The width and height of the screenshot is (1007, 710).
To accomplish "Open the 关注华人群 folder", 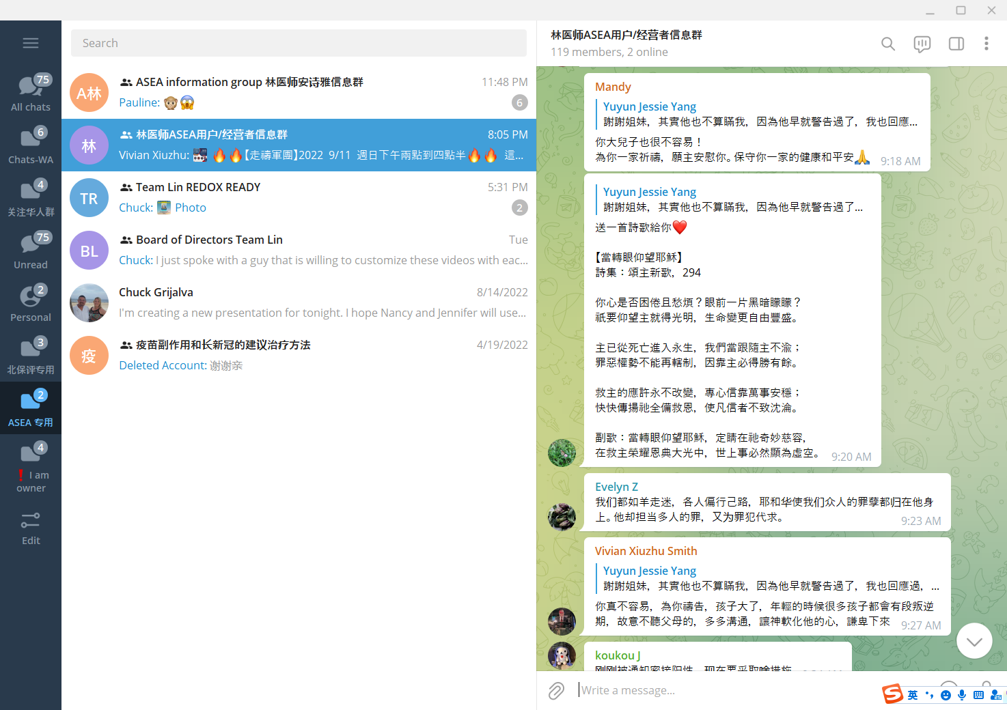I will coord(31,198).
